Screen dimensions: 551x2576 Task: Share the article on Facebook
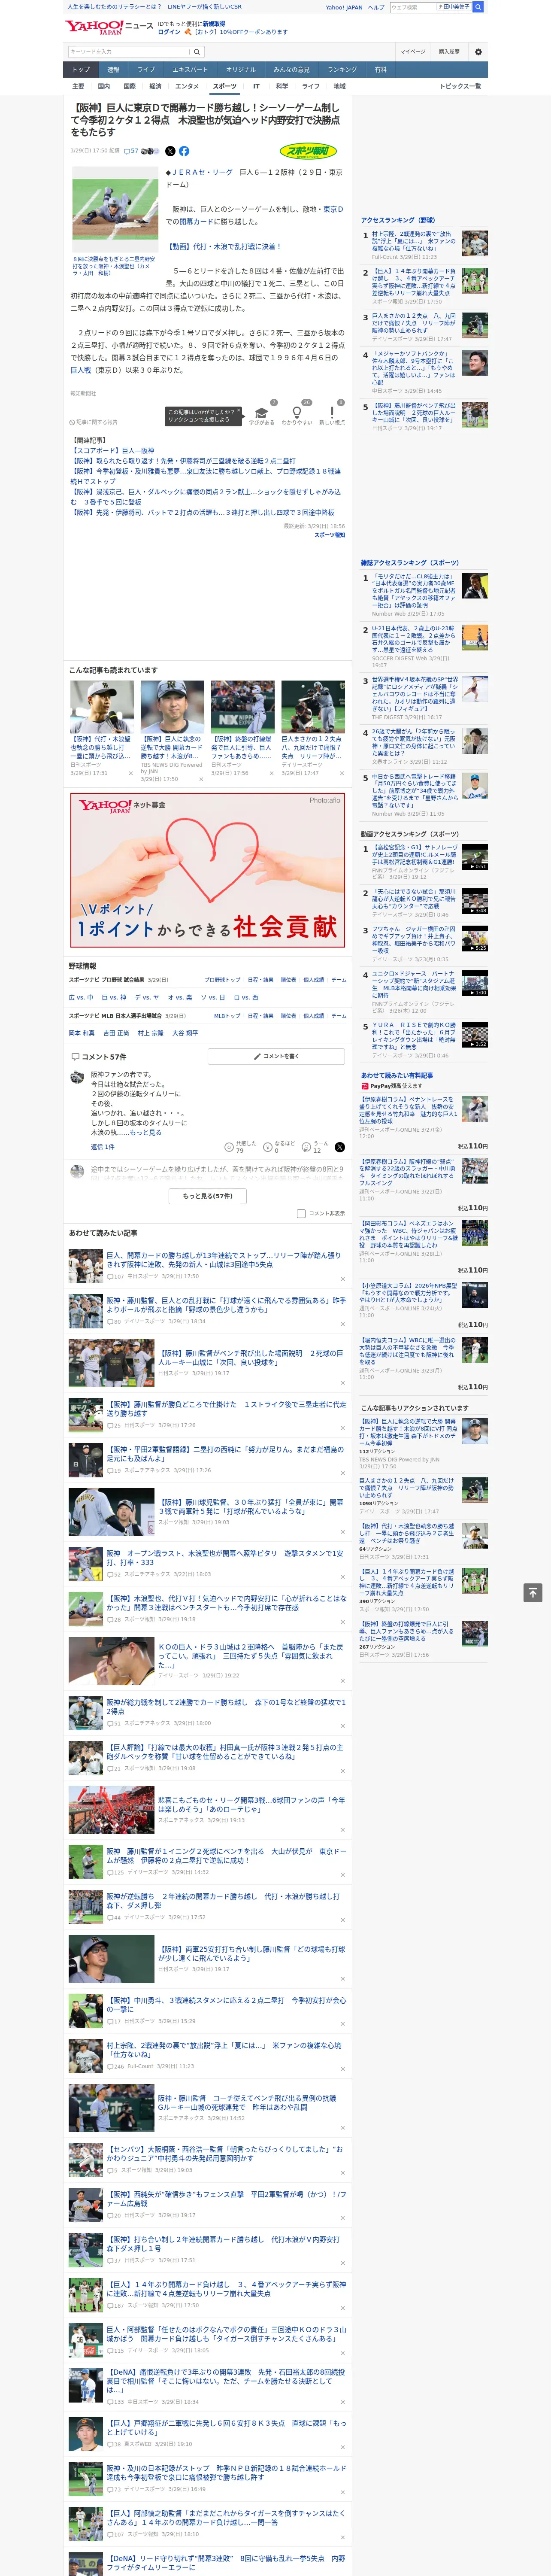click(x=184, y=151)
